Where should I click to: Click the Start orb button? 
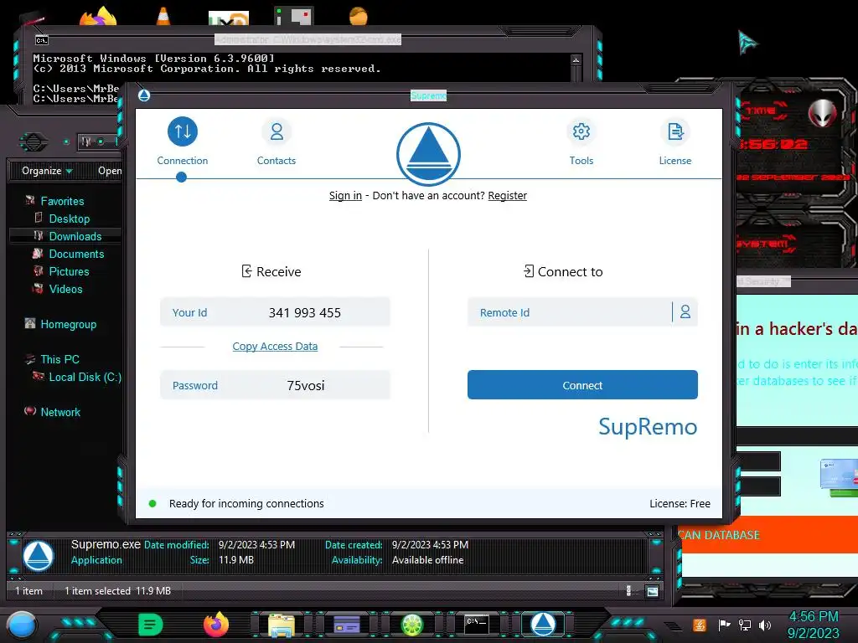(22, 625)
